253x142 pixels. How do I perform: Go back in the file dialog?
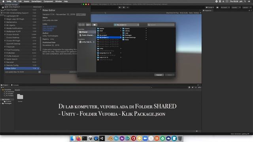click(80, 25)
